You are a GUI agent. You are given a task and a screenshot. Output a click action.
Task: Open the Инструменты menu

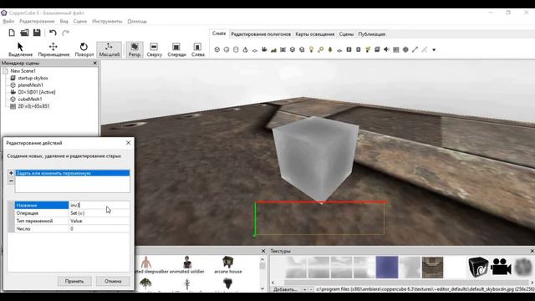[107, 21]
